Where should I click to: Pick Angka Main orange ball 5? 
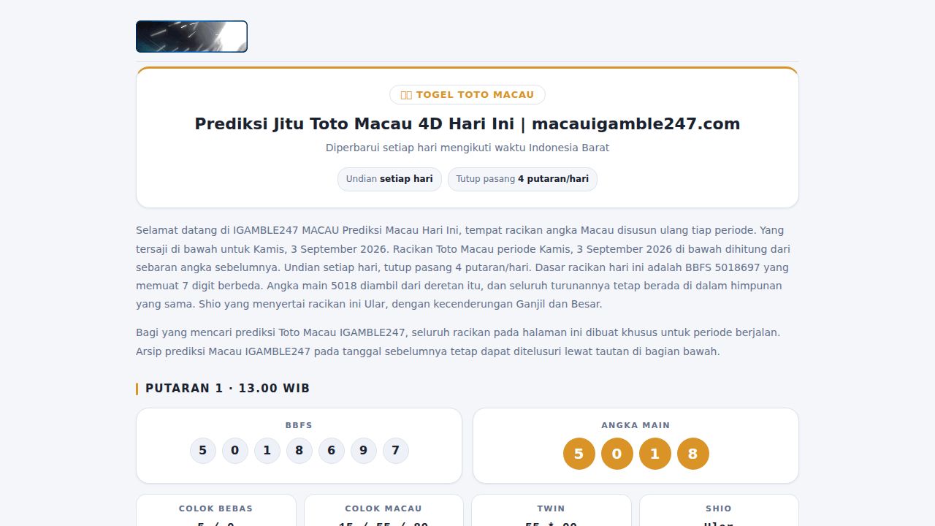[x=579, y=454]
